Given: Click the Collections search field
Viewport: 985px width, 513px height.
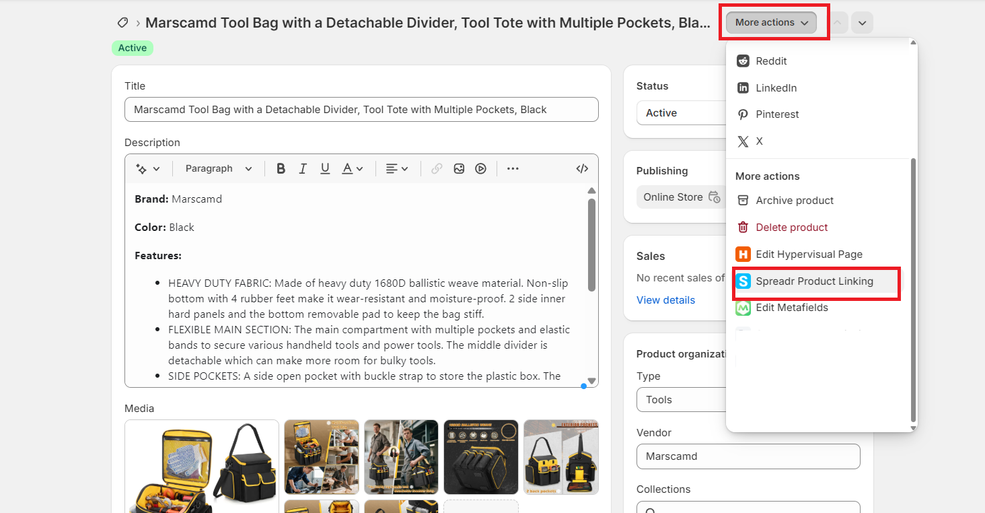Looking at the screenshot, I should click(x=748, y=508).
